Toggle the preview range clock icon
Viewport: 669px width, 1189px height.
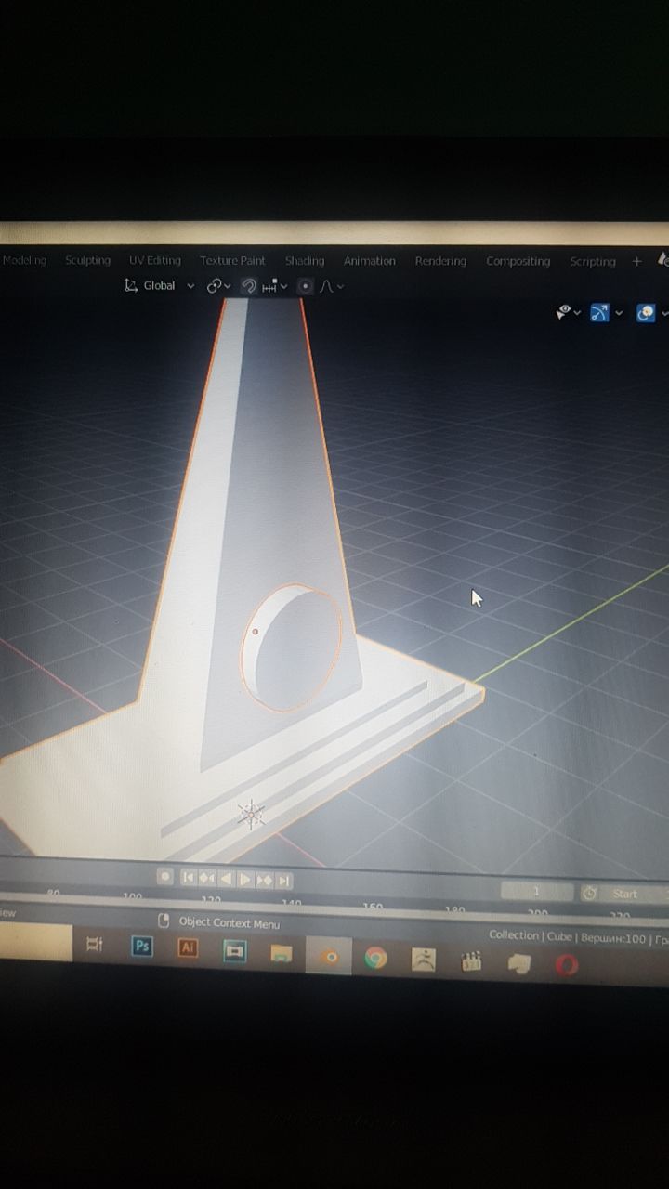[x=589, y=893]
